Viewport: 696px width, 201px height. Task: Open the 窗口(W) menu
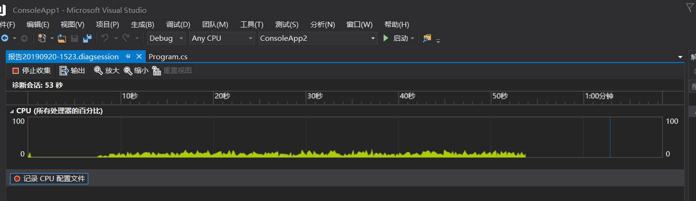click(x=359, y=25)
